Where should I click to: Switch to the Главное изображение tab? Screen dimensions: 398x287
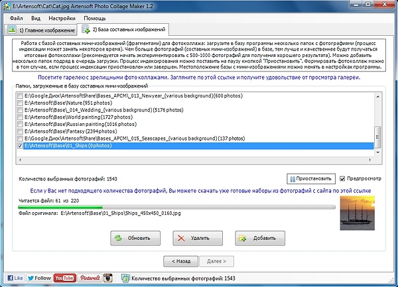(40, 30)
